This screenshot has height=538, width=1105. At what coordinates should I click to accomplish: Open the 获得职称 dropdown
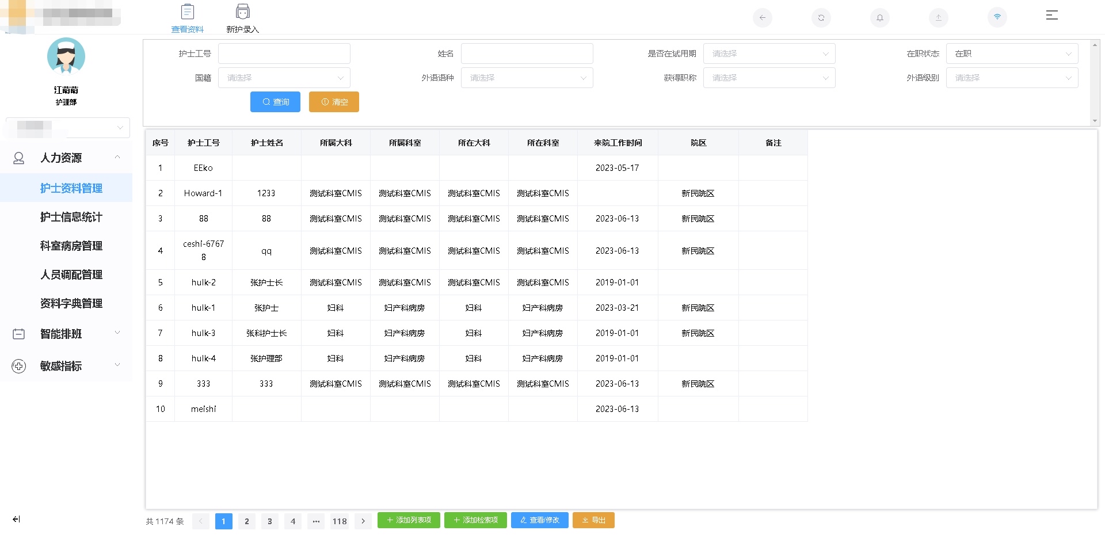tap(769, 78)
